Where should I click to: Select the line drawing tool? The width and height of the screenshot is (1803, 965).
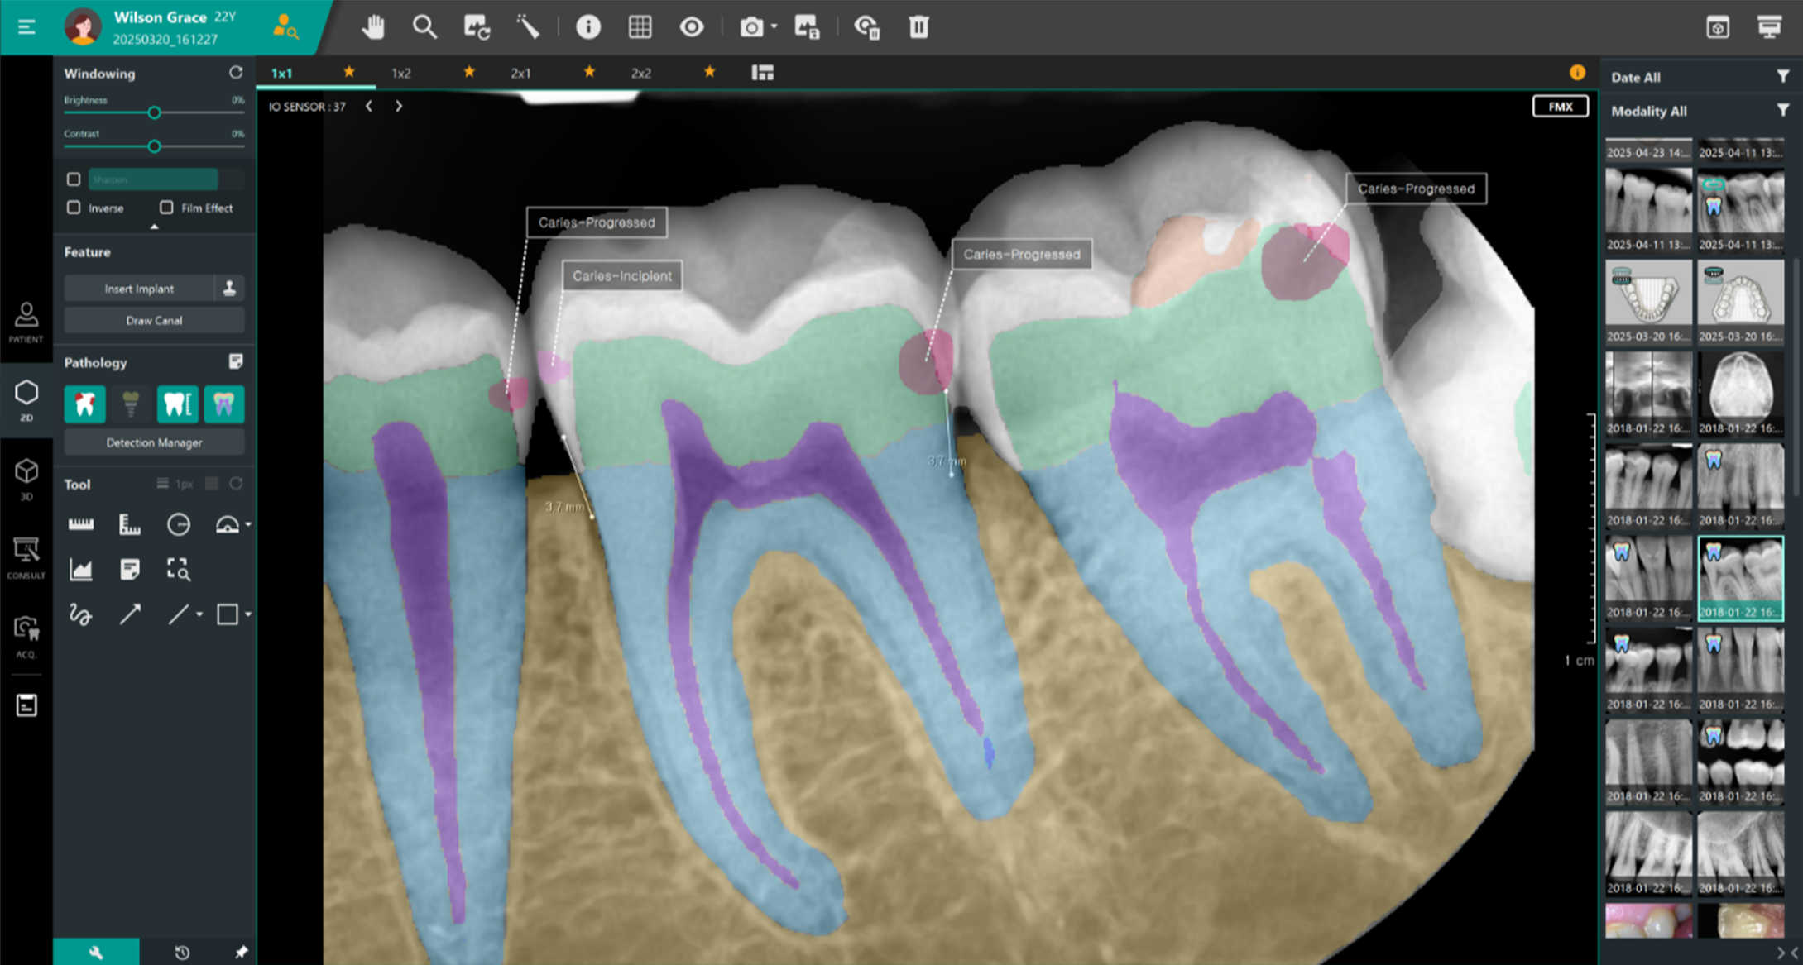178,614
